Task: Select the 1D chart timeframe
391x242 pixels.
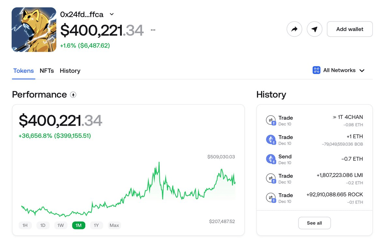Action: tap(43, 225)
